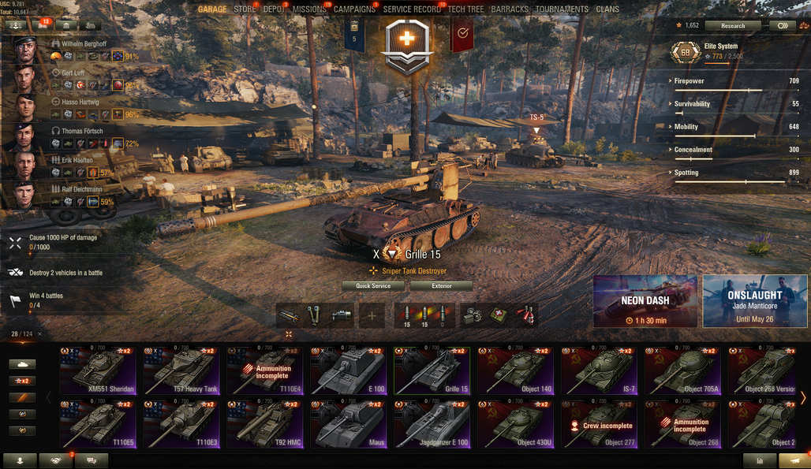Click the Repair Kit consumable icon
This screenshot has width=811, height=469.
(x=473, y=315)
